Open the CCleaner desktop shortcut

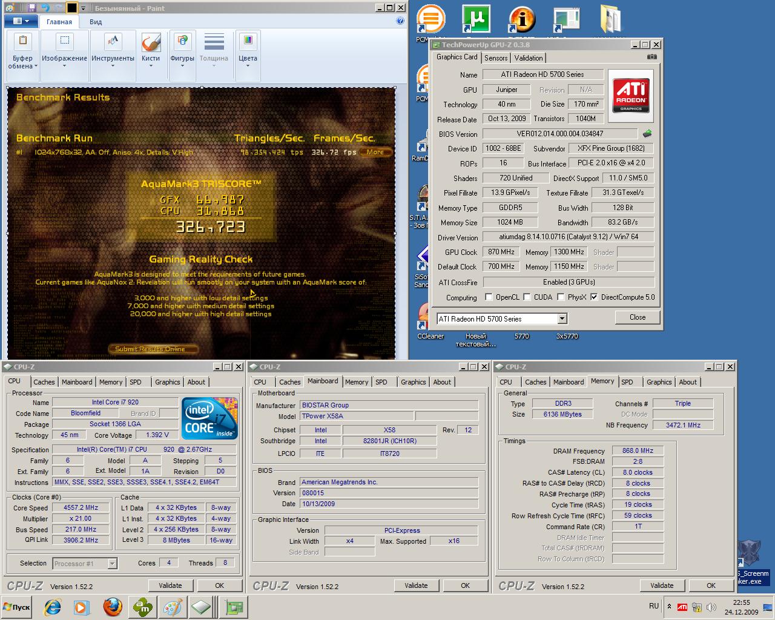click(430, 321)
